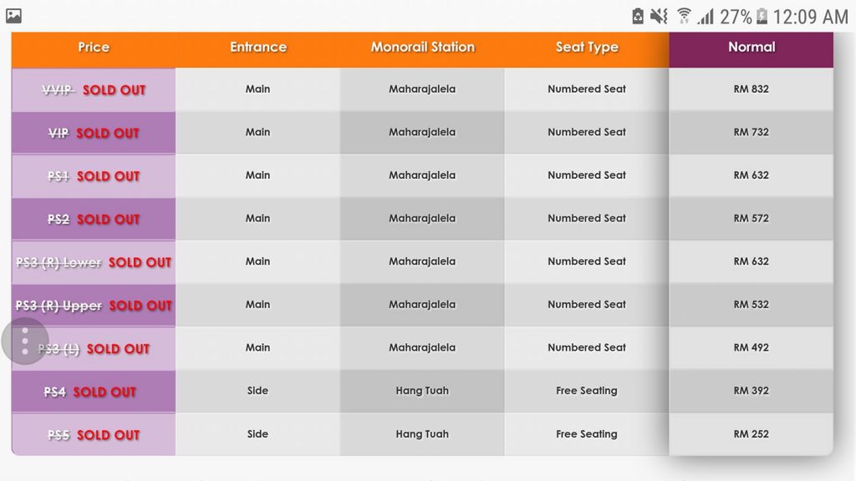Click the Seat Type column header
856x481 pixels.
click(587, 48)
